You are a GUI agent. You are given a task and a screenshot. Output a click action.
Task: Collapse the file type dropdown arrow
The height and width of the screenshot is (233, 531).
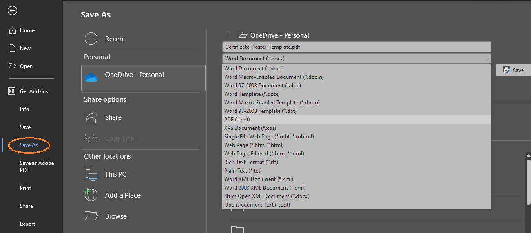[x=487, y=58]
